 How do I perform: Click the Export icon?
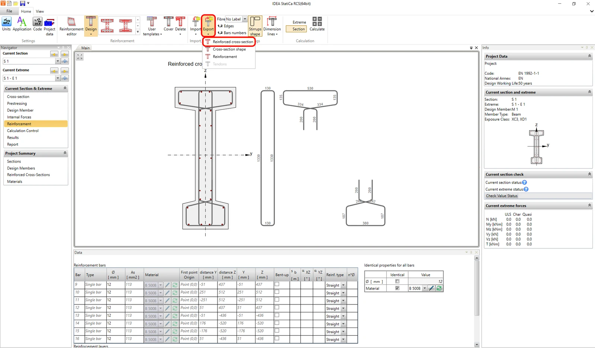[x=208, y=26]
